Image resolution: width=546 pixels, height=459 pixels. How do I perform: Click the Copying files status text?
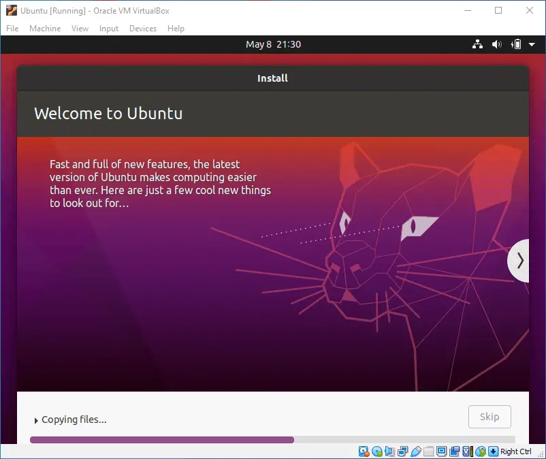point(74,420)
